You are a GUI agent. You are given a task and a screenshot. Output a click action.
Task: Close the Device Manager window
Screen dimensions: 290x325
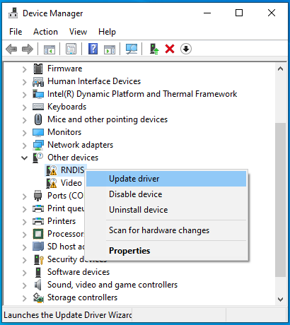[272, 13]
